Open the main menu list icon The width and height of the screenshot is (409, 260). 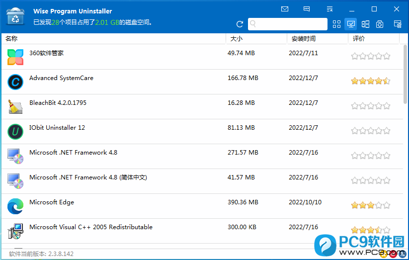329,9
